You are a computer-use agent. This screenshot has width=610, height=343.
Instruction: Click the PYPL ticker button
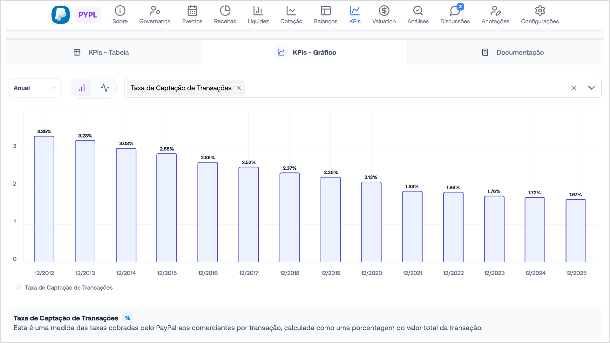88,15
